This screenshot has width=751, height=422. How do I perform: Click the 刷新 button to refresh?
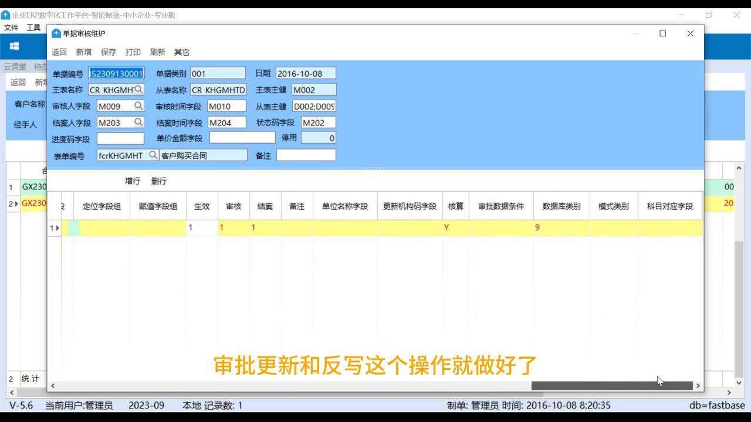tap(157, 52)
